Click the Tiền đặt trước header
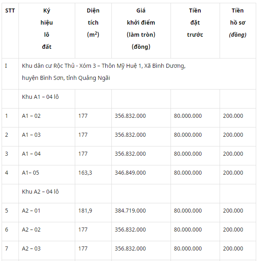The width and height of the screenshot is (259, 261). pos(195,23)
